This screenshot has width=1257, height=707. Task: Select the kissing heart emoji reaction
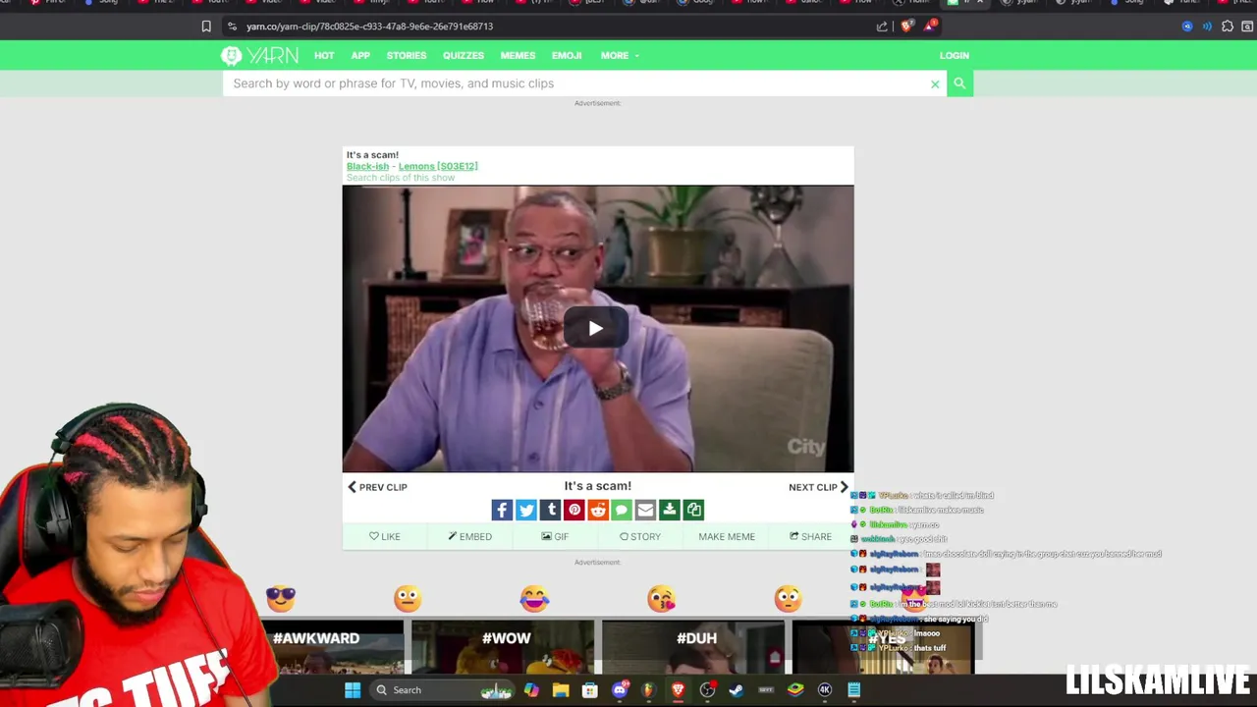(x=661, y=598)
